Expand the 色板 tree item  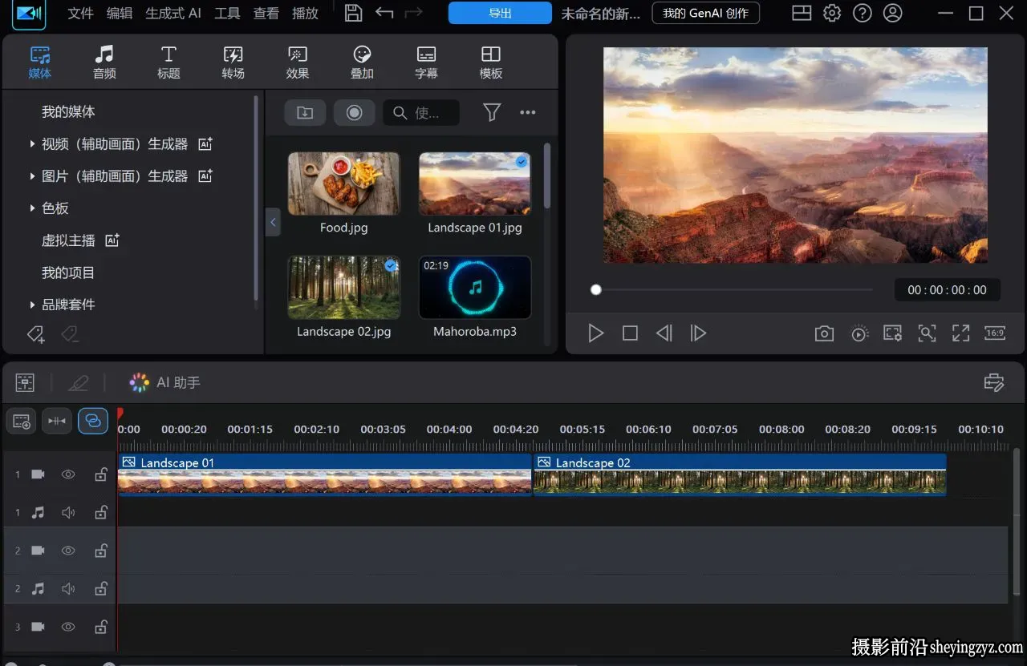(x=32, y=208)
